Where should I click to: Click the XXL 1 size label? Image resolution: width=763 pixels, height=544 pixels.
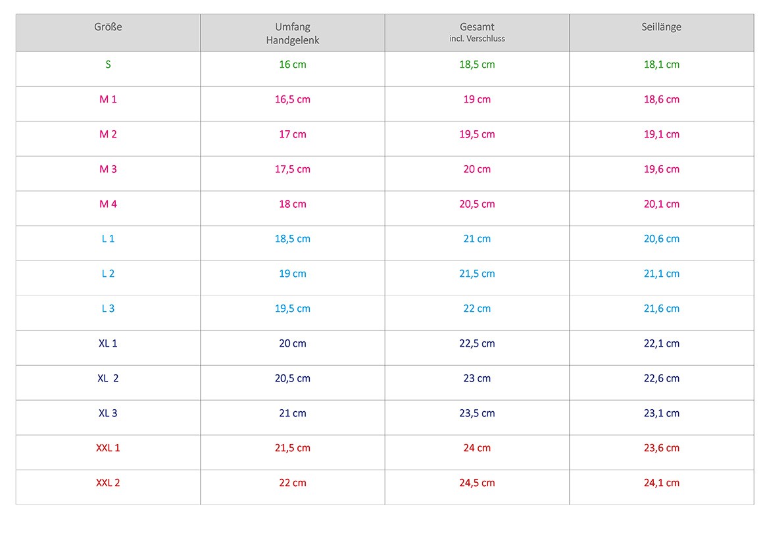click(108, 448)
